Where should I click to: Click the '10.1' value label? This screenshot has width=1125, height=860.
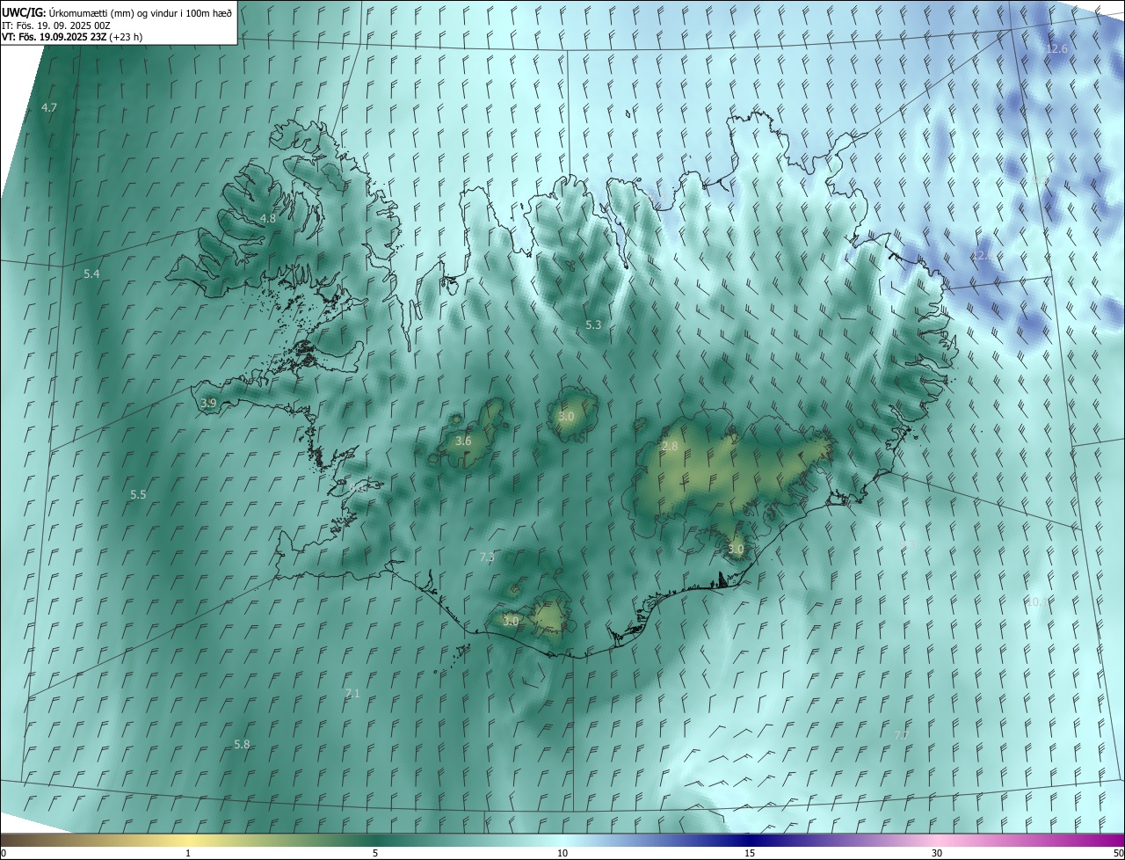click(x=1038, y=601)
